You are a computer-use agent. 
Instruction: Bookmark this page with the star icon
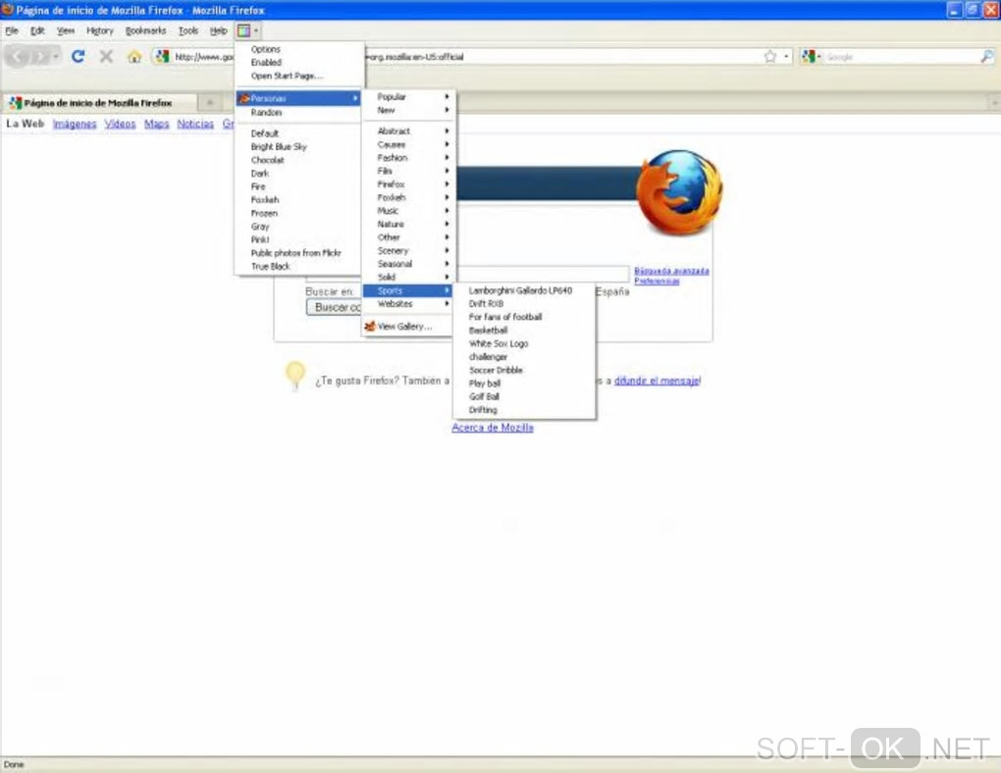click(770, 57)
